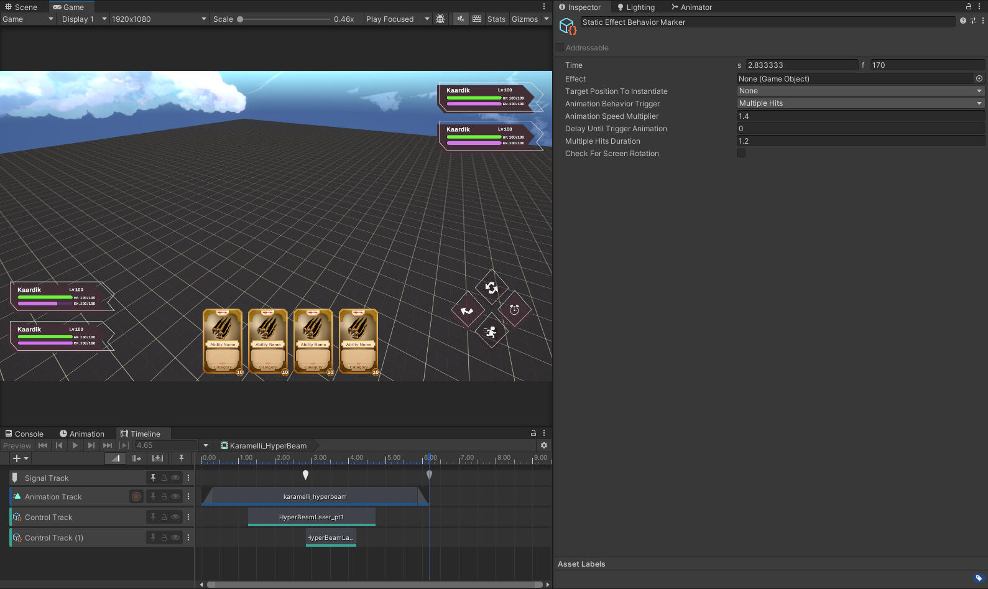
Task: Open Inspector component help icon
Action: 963,21
